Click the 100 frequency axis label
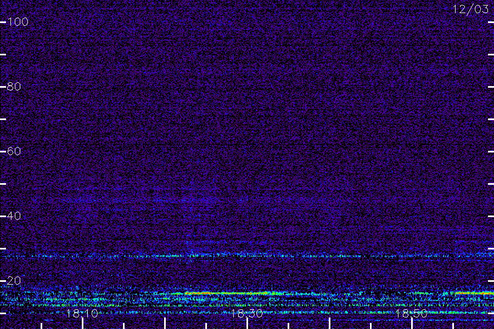This screenshot has width=494, height=329. [x=18, y=22]
